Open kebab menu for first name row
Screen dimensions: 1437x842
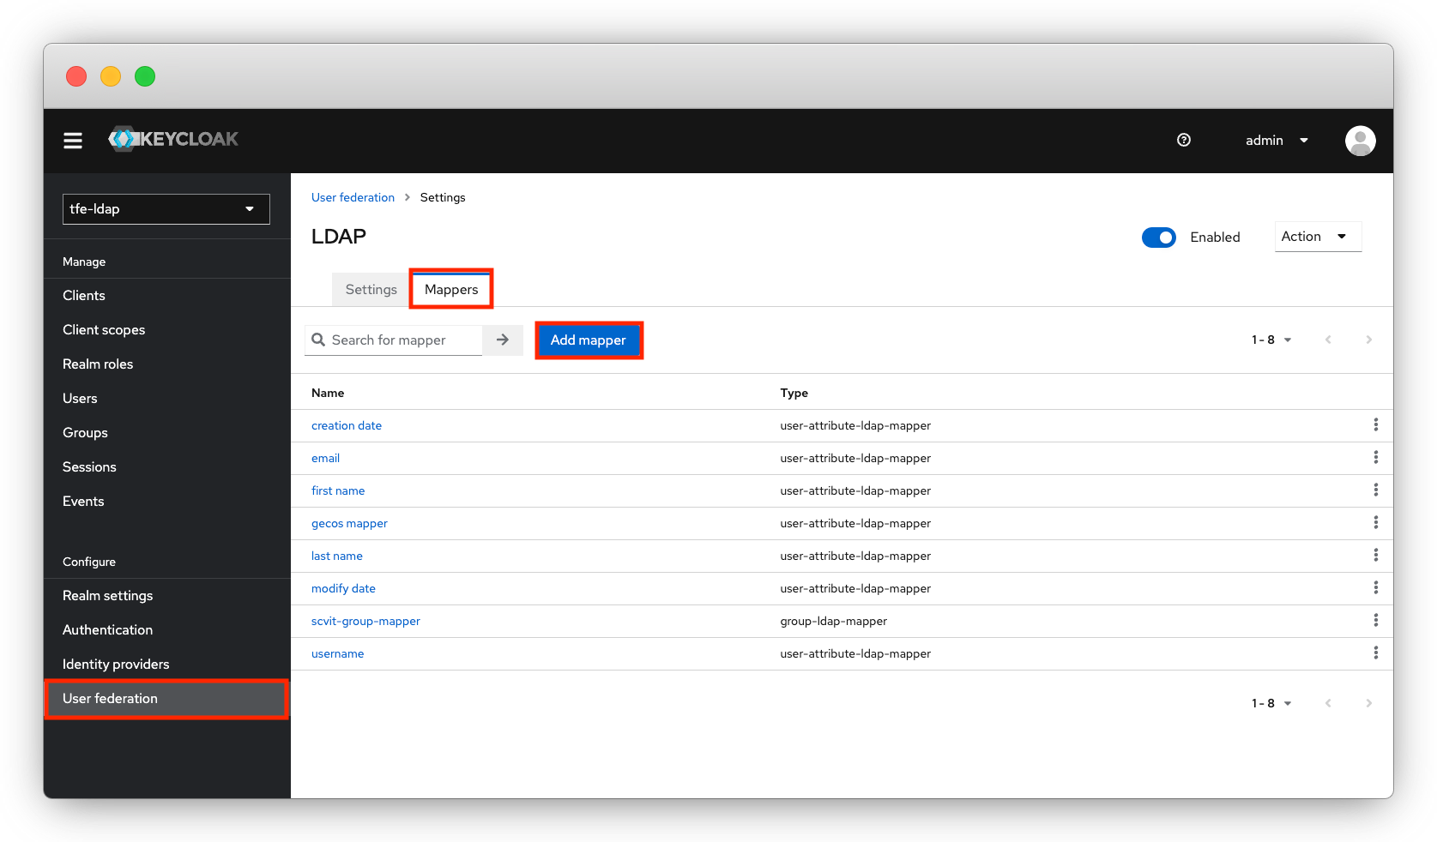click(x=1375, y=490)
